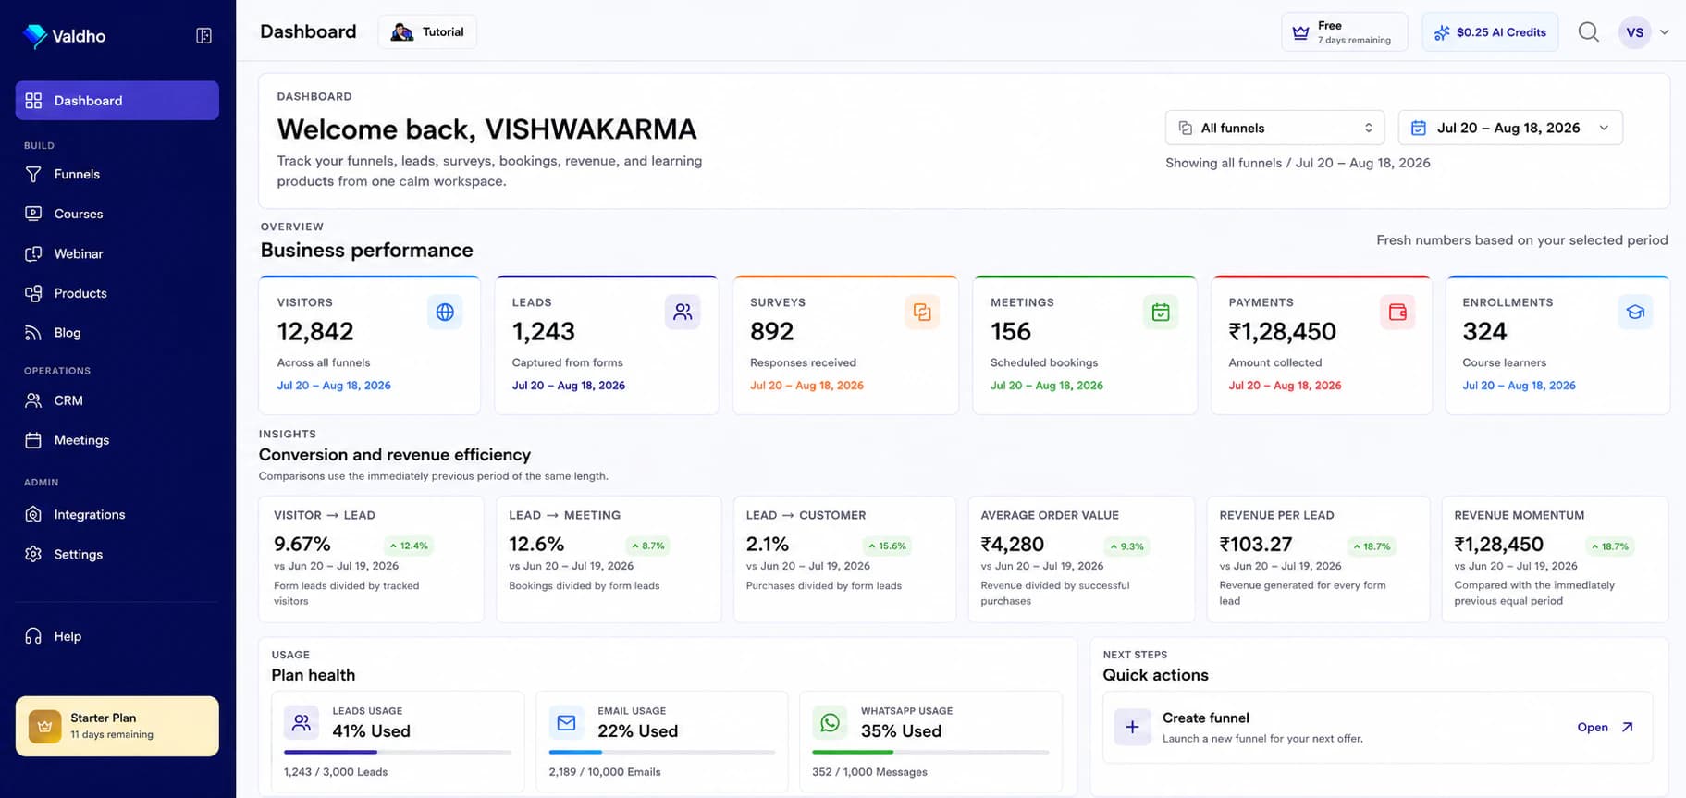The width and height of the screenshot is (1686, 798).
Task: Click the CRM people icon in sidebar
Action: click(33, 400)
